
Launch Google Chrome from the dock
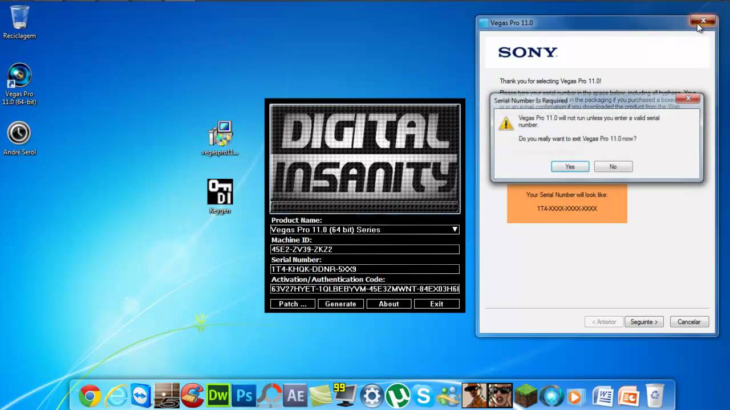[90, 395]
